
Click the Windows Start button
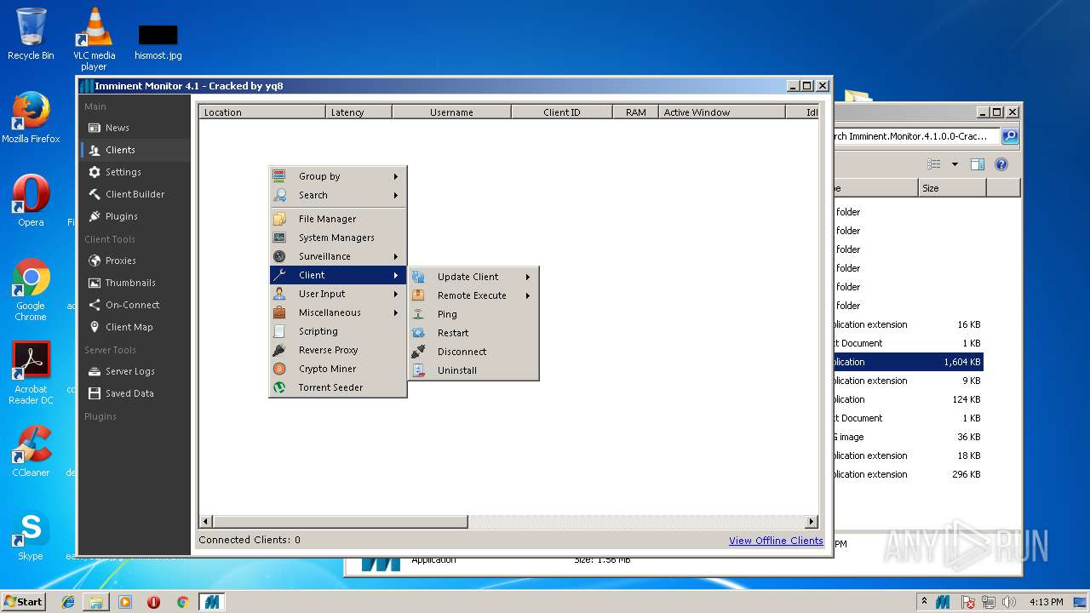pyautogui.click(x=24, y=602)
